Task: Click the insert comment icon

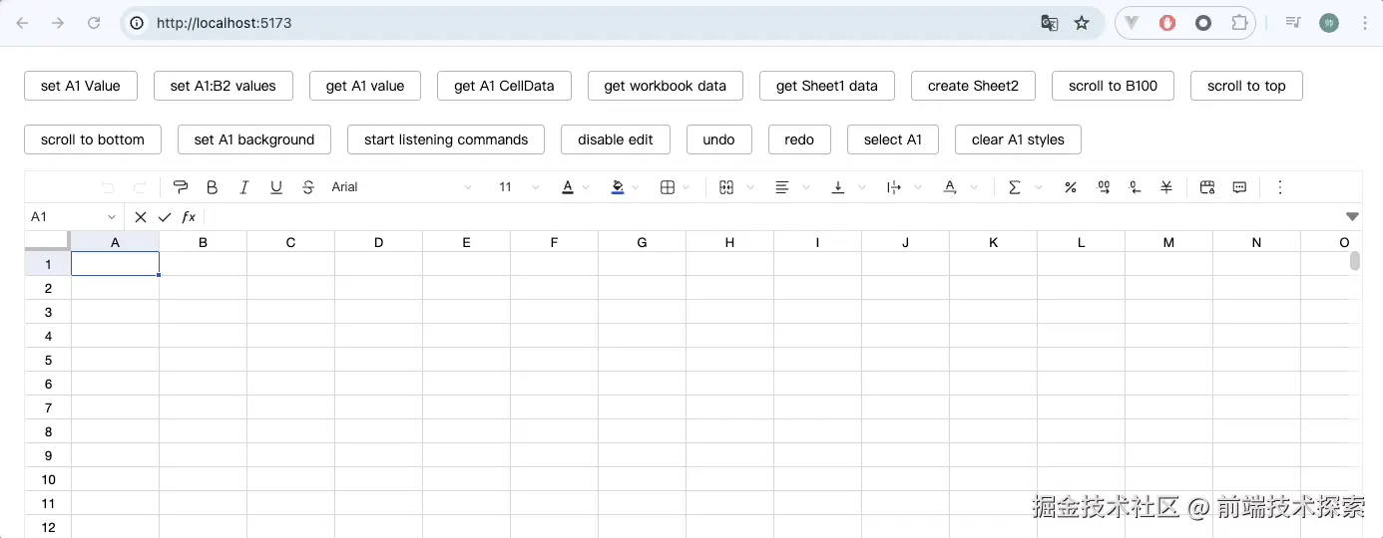Action: pos(1239,187)
